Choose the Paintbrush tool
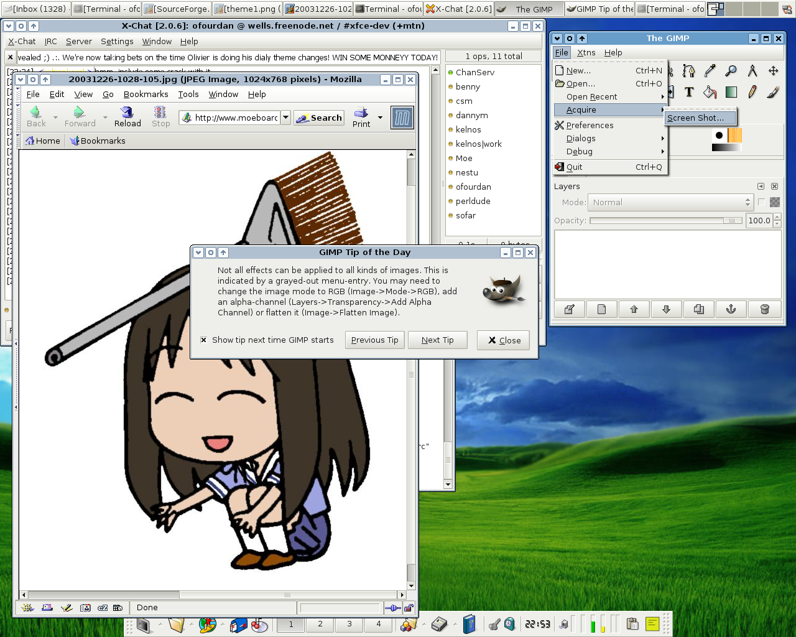This screenshot has width=796, height=637. [773, 92]
